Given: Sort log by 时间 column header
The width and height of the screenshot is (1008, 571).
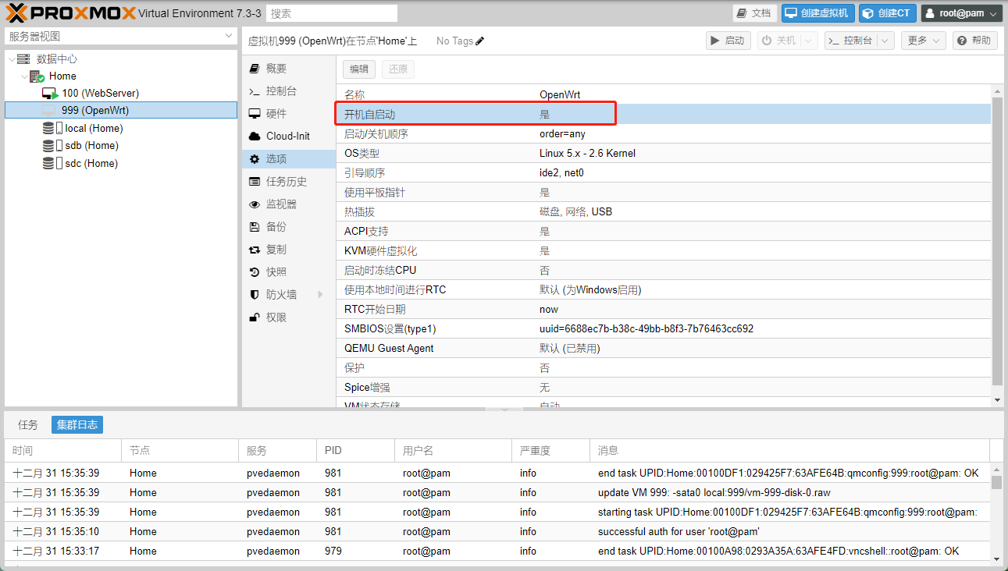Looking at the screenshot, I should (x=62, y=450).
